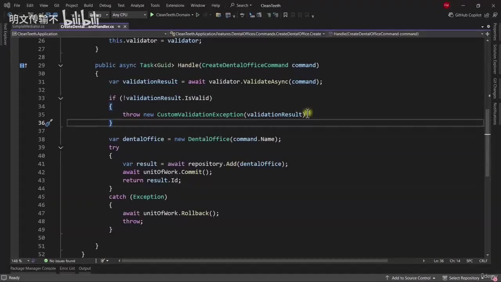Open the Build menu
Screen dimensions: 501x282
[x=88, y=5]
